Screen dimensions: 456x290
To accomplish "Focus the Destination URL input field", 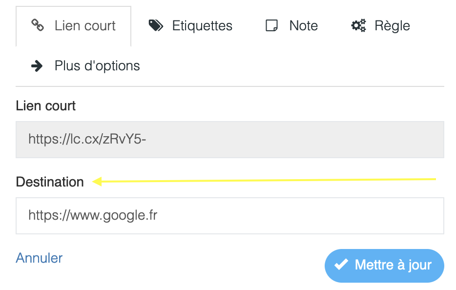I will tap(230, 215).
